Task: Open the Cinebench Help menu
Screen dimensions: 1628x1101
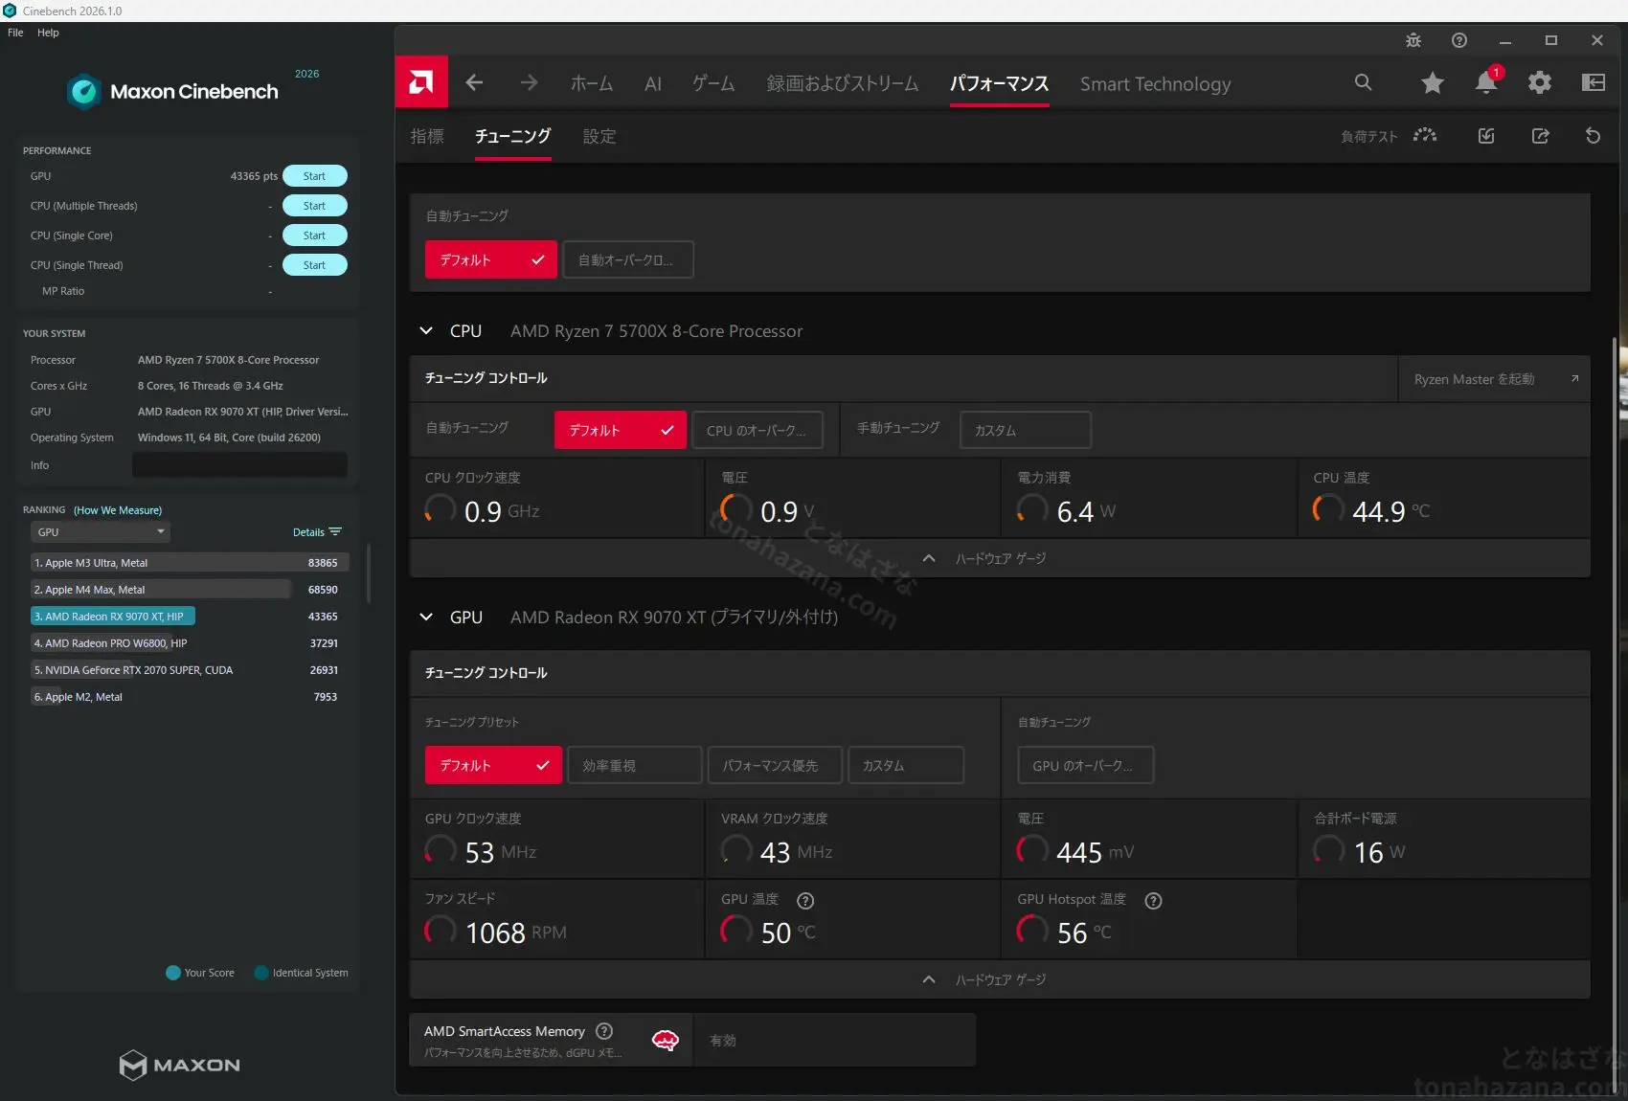Action: (48, 33)
